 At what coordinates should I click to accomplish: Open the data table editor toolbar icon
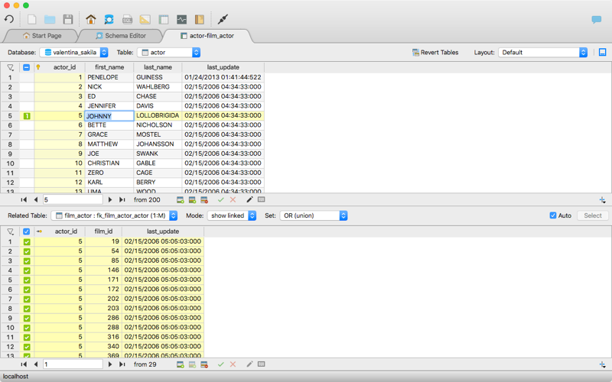tap(164, 19)
